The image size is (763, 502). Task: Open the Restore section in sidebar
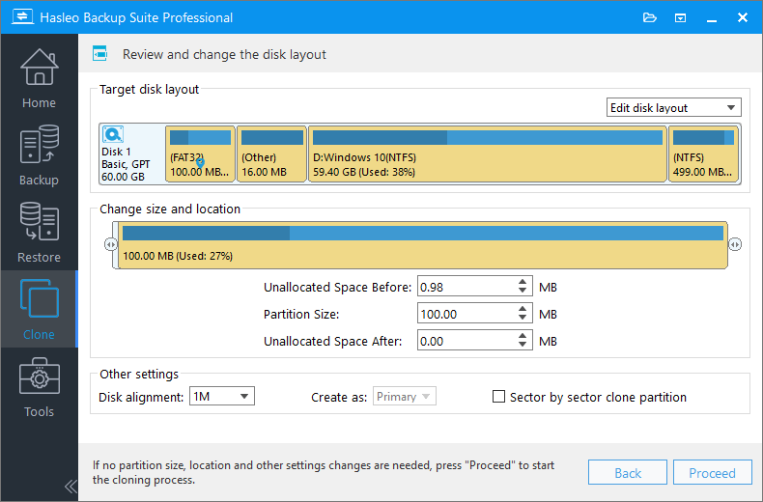click(x=39, y=233)
